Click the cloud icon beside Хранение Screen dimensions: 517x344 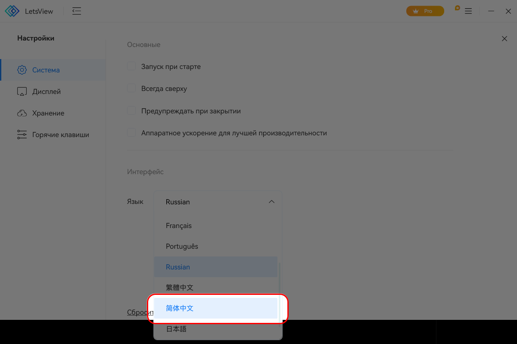tap(22, 113)
